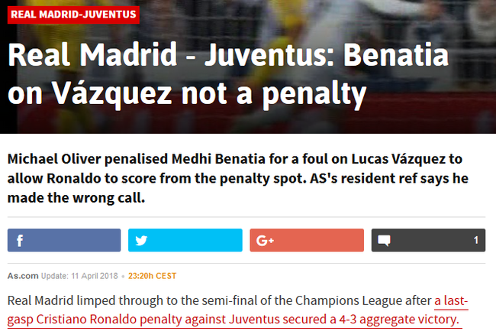Click the comment count number 1
The image size is (496, 331).
tap(475, 240)
